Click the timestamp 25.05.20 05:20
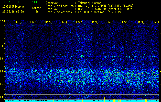161x102 pixels. (13, 12)
